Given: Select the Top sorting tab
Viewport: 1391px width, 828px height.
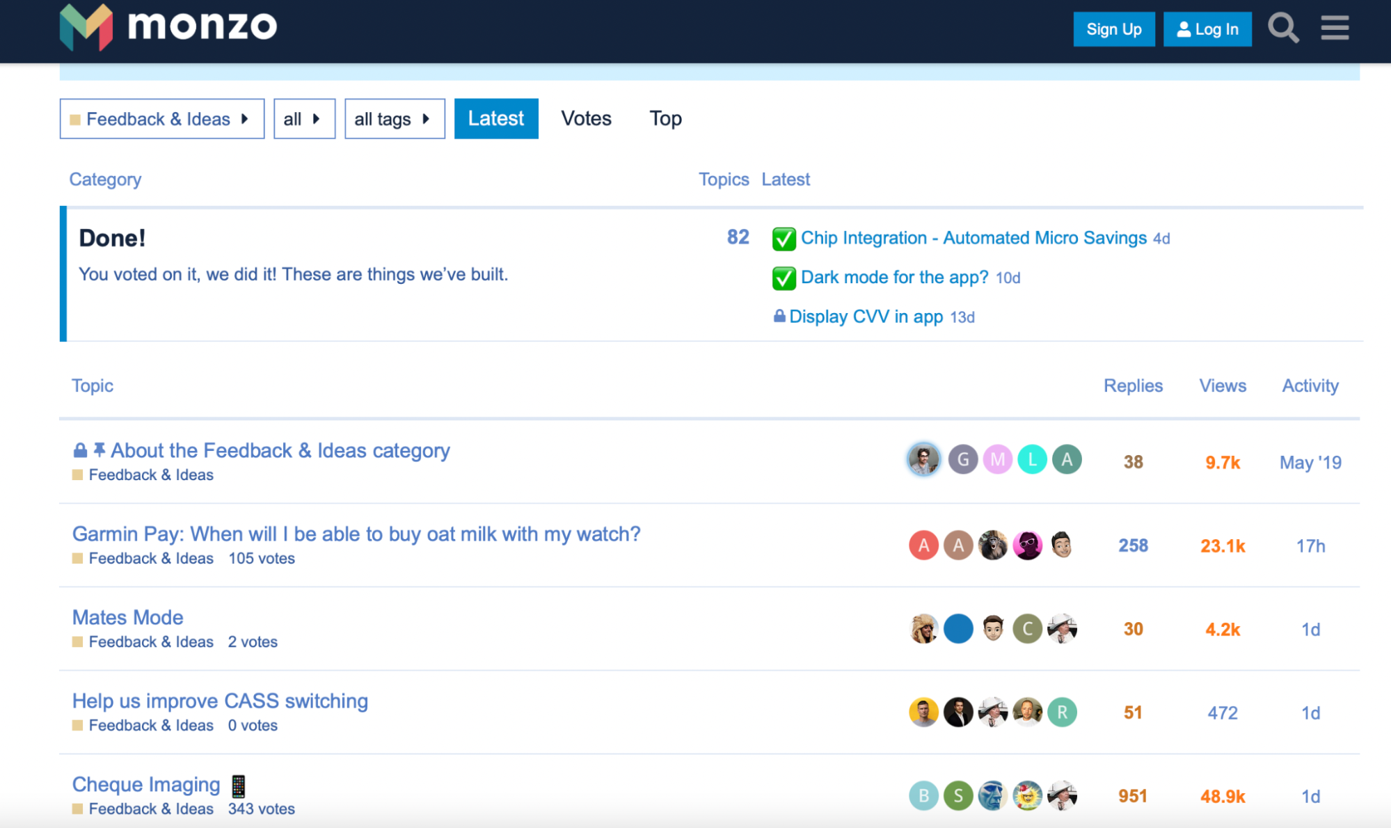Looking at the screenshot, I should click(x=665, y=118).
